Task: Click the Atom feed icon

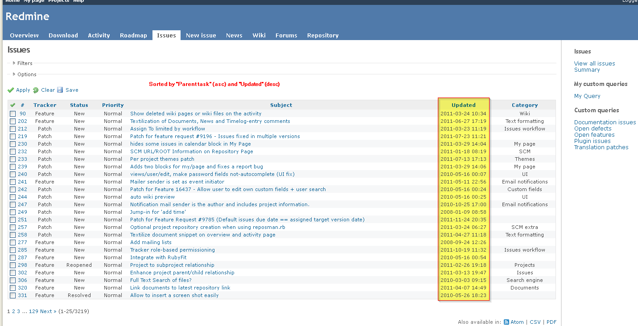Action: [x=506, y=322]
